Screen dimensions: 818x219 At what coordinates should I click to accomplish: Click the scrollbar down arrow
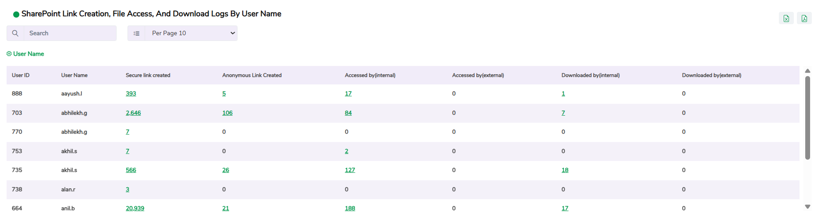point(807,206)
